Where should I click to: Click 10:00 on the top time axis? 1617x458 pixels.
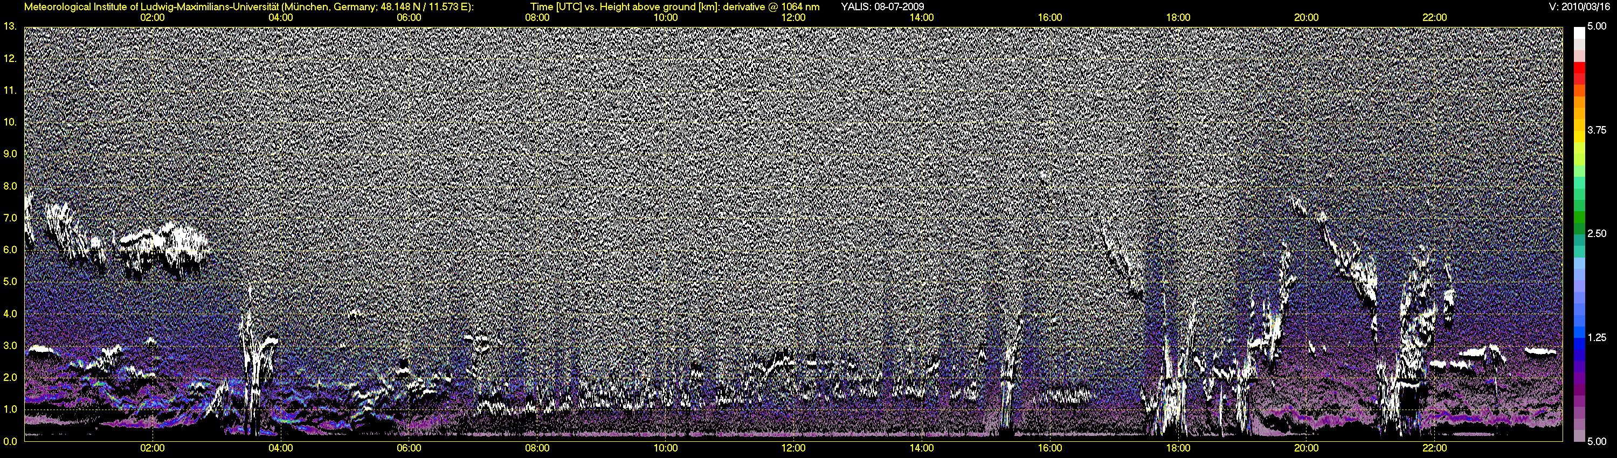665,18
